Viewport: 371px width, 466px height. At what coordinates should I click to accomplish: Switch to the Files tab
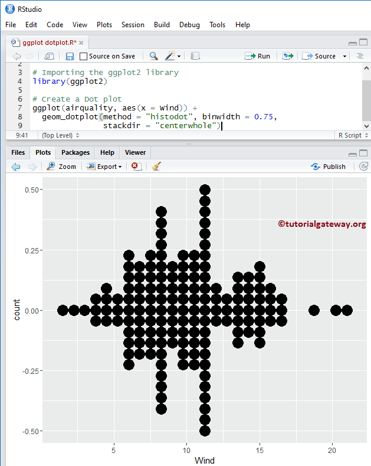(18, 152)
